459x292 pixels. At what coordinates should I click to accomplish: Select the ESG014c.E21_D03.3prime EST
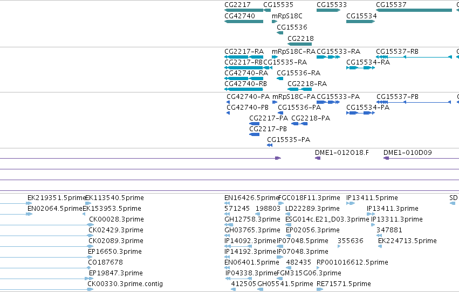[x=289, y=225]
